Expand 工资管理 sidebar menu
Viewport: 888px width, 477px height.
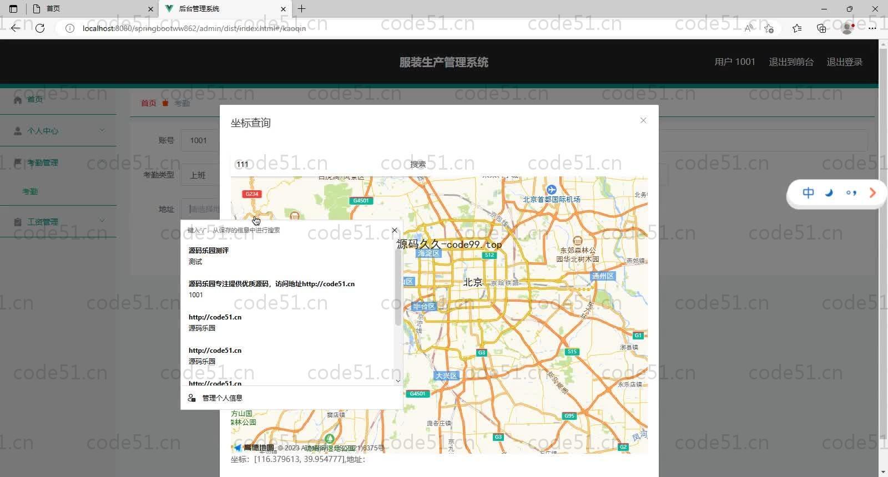pos(58,221)
